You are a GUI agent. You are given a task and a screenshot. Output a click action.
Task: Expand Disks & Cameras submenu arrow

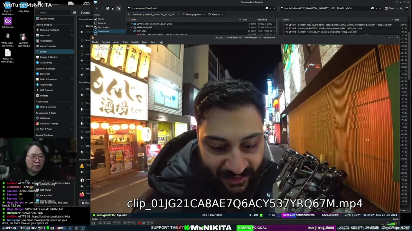click(72, 79)
